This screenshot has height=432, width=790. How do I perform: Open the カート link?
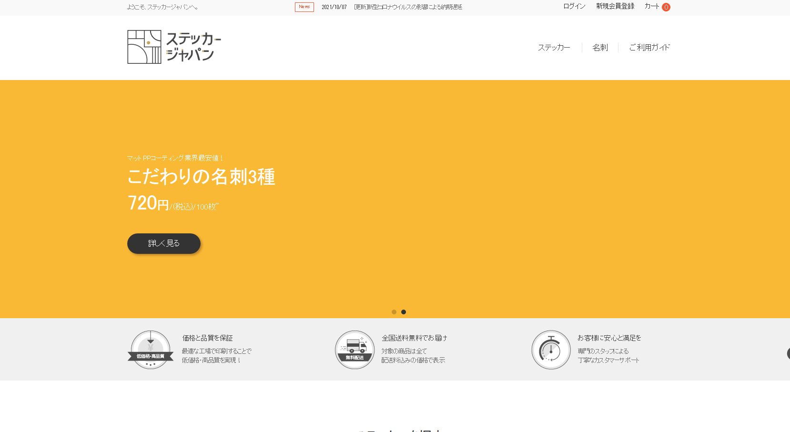click(x=651, y=6)
